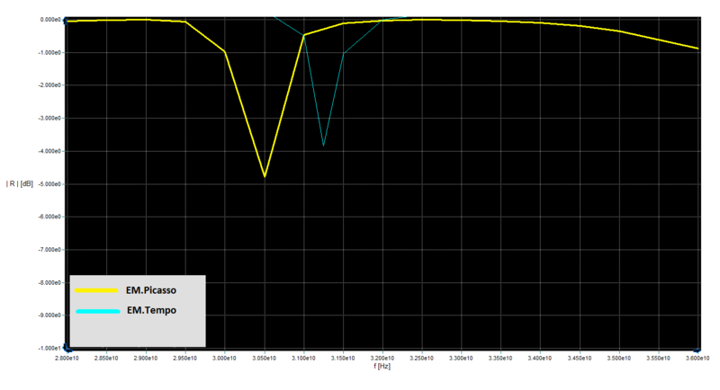Click the 3.100e10 x-axis tick label
720x390 pixels.
[x=303, y=358]
